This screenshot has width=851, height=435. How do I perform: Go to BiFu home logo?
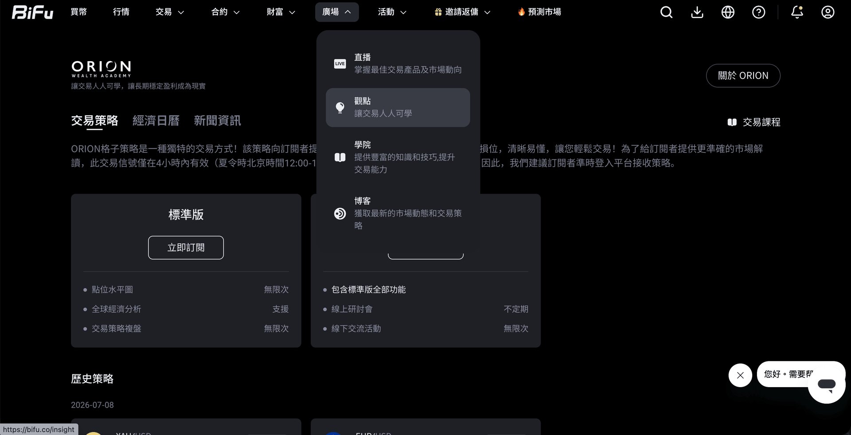[x=32, y=12]
